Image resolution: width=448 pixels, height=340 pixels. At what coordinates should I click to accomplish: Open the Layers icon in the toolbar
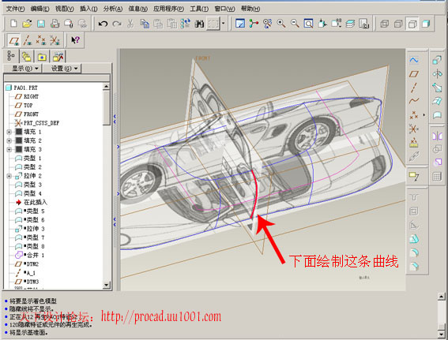(350, 24)
